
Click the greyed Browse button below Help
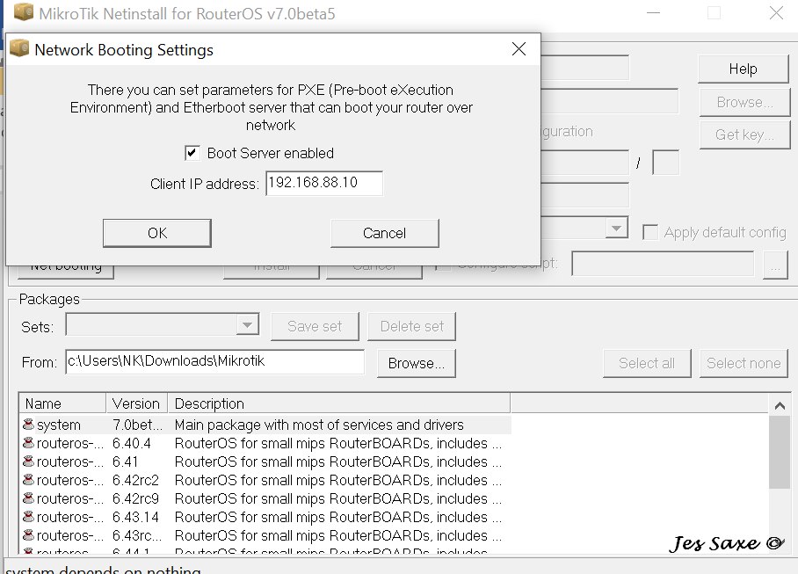coord(744,102)
